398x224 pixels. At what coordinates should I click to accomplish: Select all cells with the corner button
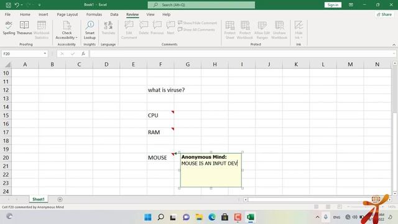pyautogui.click(x=7, y=65)
